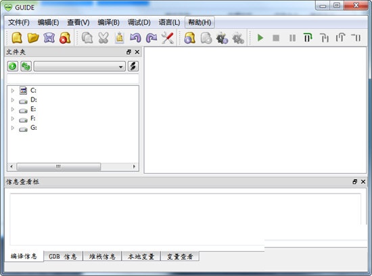Close the 信息查看栏 panel

[363, 181]
